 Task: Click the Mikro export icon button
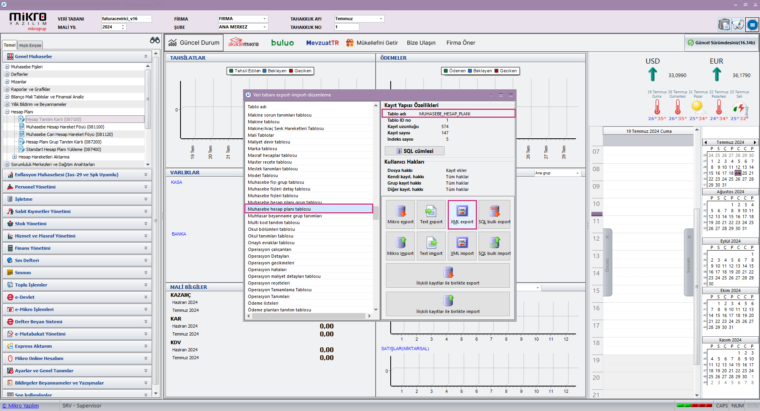pos(401,215)
